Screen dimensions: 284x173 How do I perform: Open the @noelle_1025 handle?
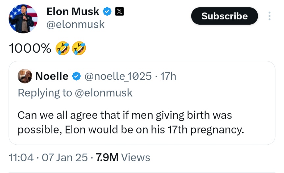click(118, 76)
